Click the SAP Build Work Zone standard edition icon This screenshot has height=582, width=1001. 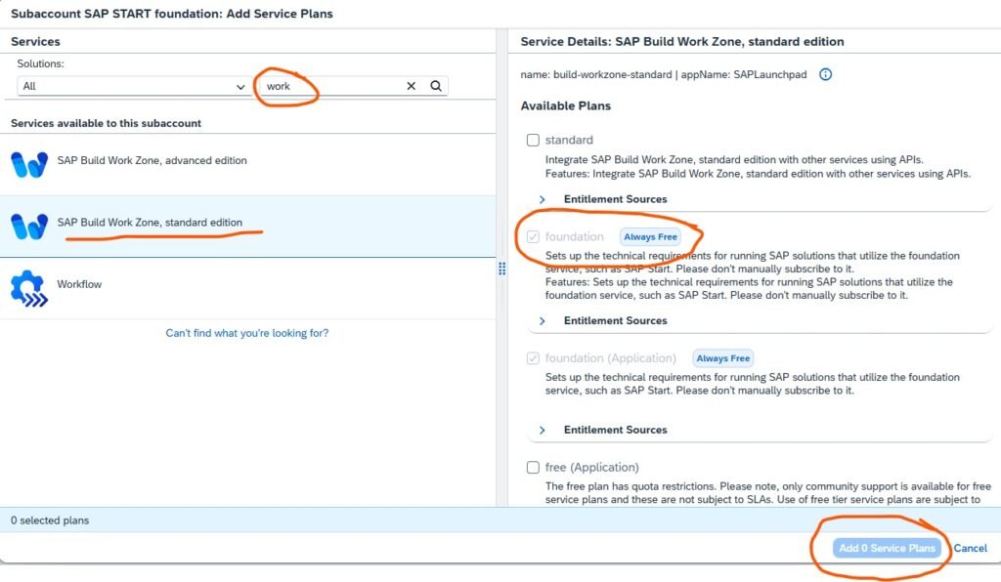coord(29,227)
